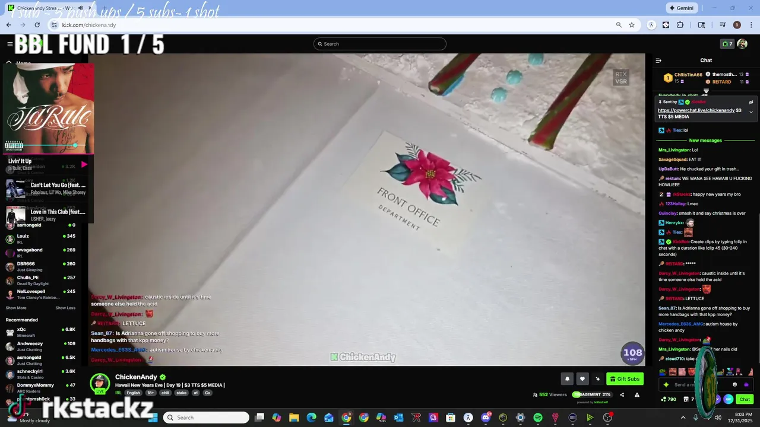Toggle stream notifications bell

tap(567, 379)
